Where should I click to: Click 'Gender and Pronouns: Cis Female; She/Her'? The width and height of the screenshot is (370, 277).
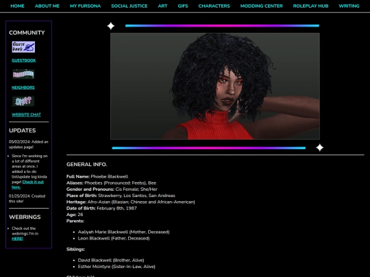pos(112,189)
